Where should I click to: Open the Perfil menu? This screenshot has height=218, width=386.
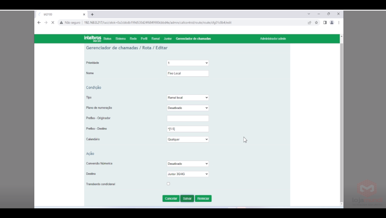[x=144, y=39]
